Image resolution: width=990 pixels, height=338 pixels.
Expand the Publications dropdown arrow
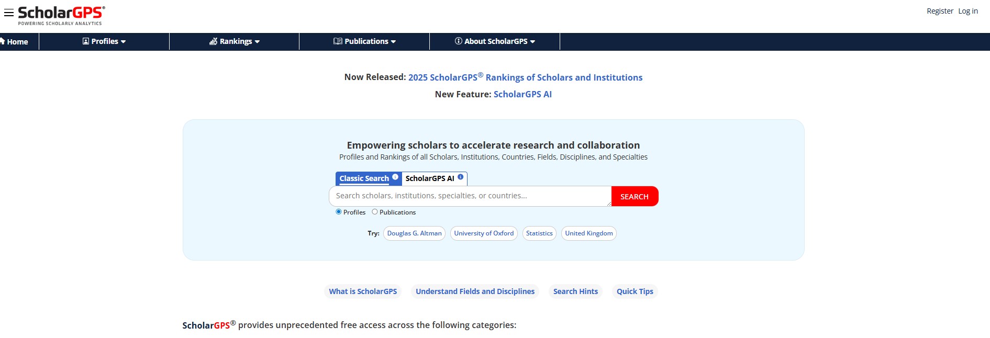pos(393,42)
